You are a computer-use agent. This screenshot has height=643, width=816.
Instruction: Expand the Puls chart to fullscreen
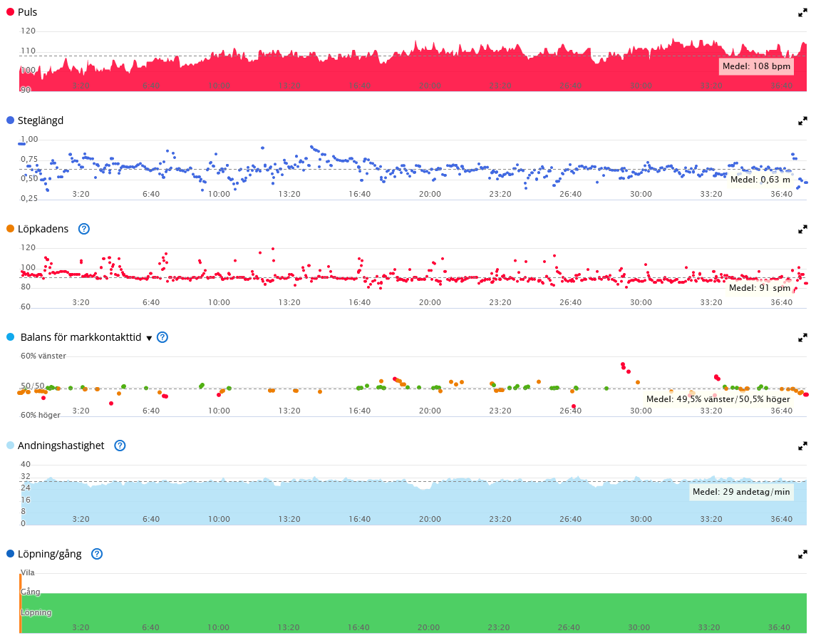coord(802,13)
